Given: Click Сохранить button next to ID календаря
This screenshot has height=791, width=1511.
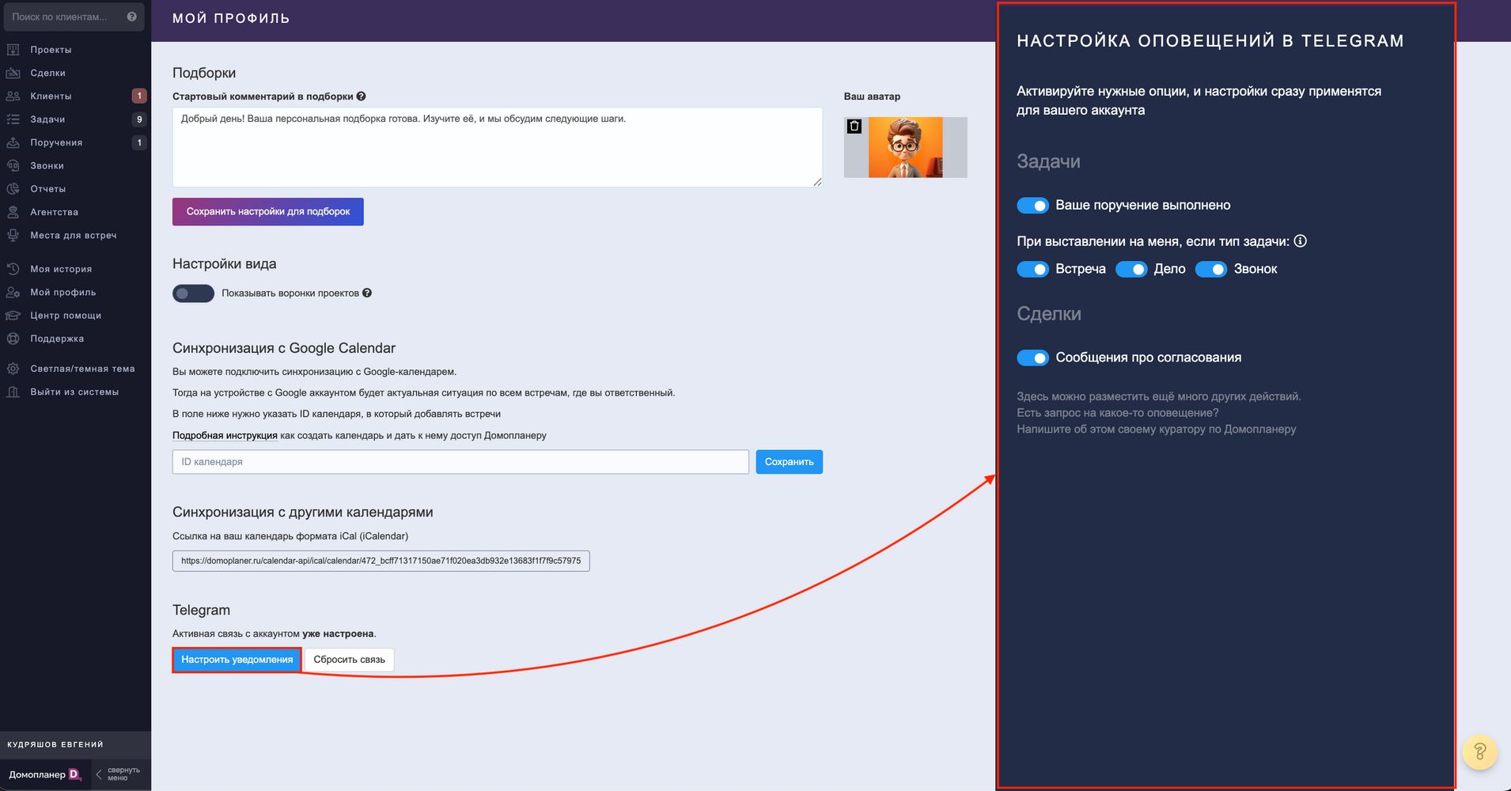Looking at the screenshot, I should tap(789, 462).
